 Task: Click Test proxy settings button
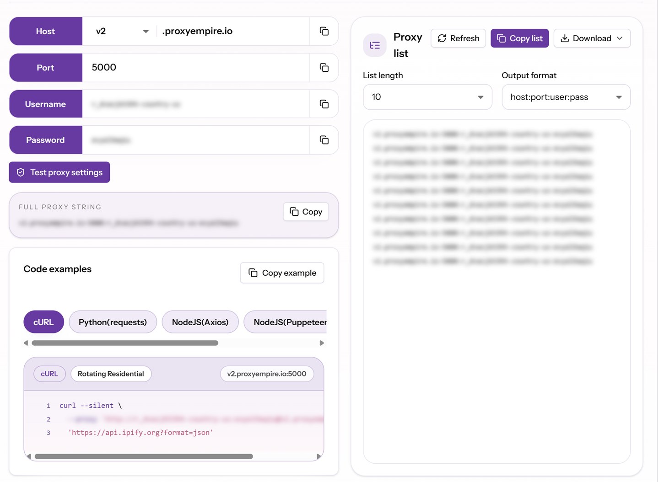[x=59, y=172]
